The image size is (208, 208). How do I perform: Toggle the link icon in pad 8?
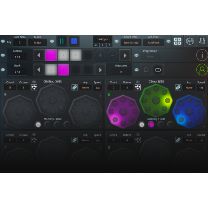pyautogui.click(x=178, y=140)
